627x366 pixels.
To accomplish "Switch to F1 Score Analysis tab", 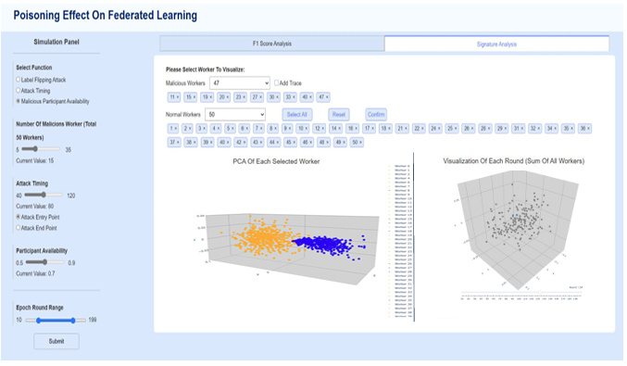I will tap(272, 44).
